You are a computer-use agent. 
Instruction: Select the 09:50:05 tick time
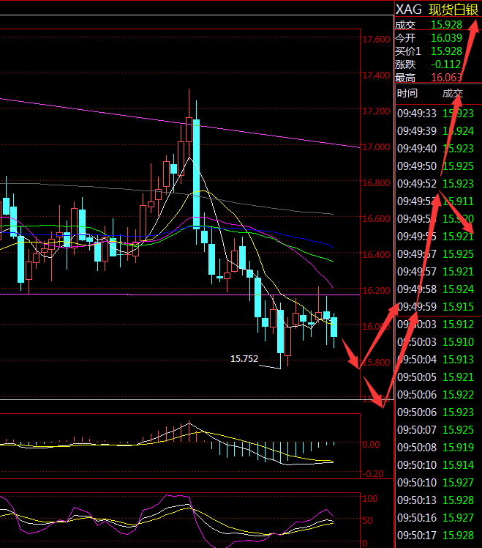(417, 377)
